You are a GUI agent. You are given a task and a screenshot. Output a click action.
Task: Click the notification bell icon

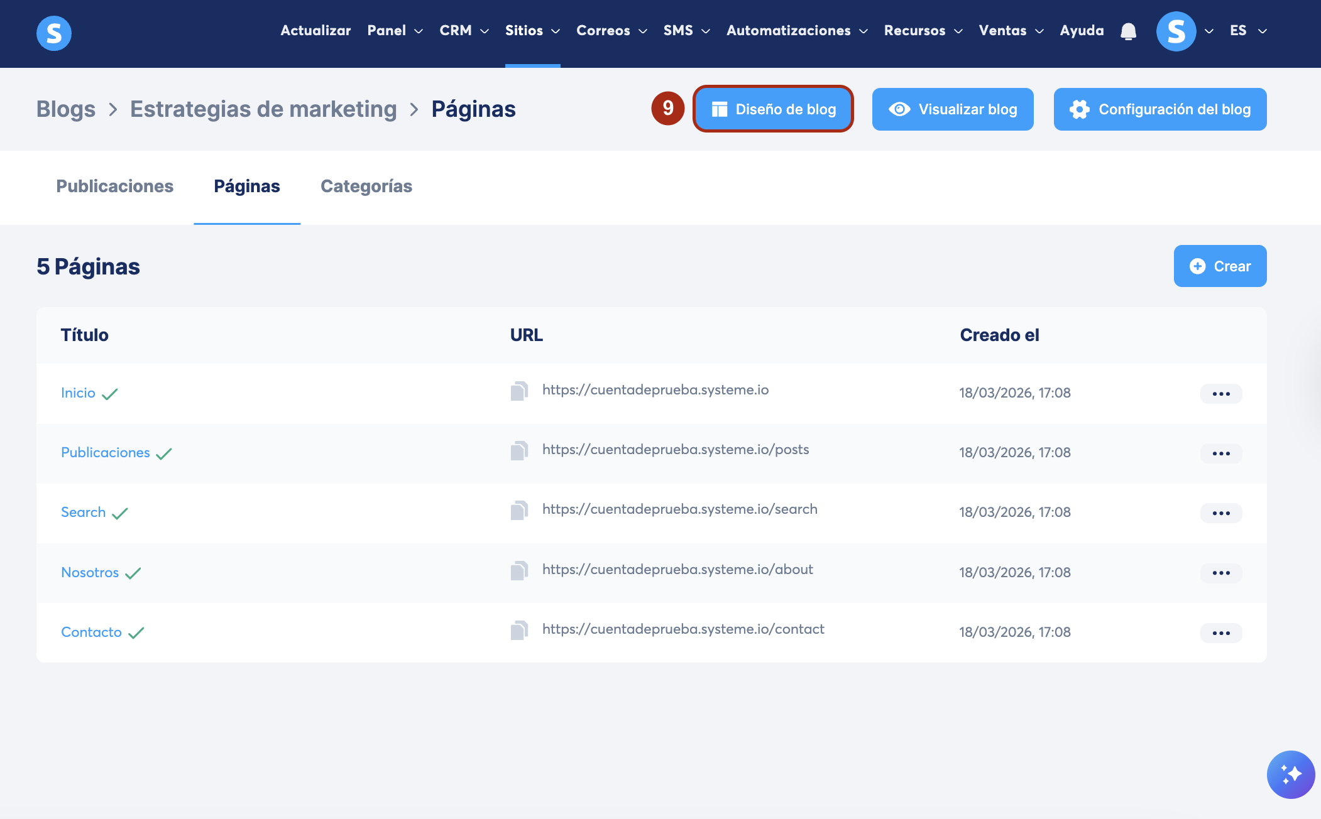1128,31
